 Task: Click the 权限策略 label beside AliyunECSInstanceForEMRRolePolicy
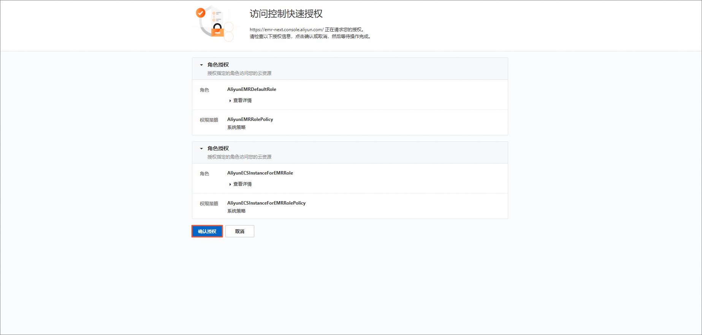pyautogui.click(x=209, y=204)
